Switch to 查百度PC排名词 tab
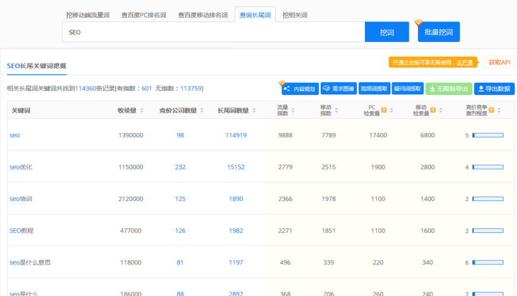Viewport: 517px width, 296px height. tap(144, 15)
